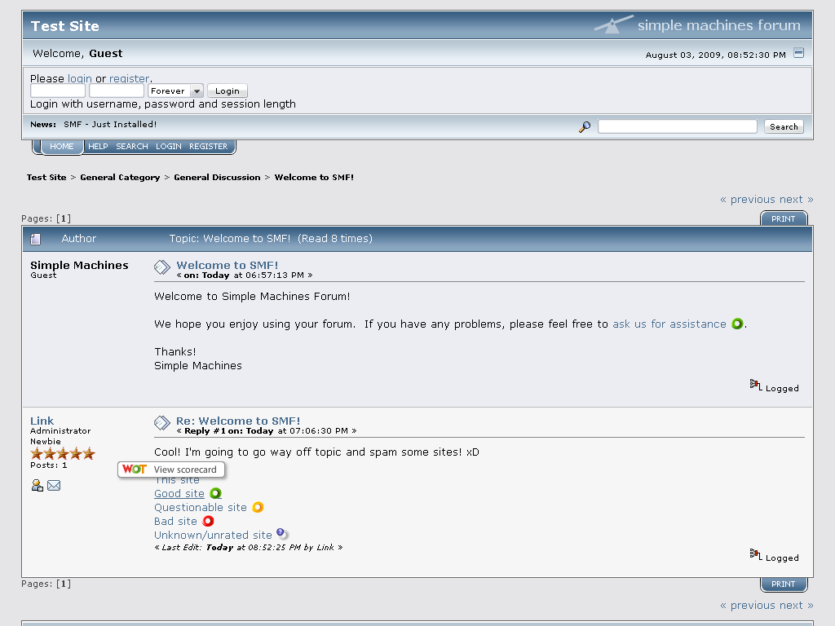835x626 pixels.
Task: Click the WOT logo in scorecard popup
Action: (x=135, y=469)
